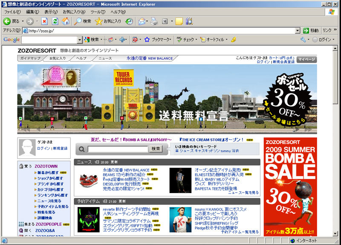Select the ガイドマップ tab on the site
This screenshot has height=245, width=341.
(x=30, y=58)
